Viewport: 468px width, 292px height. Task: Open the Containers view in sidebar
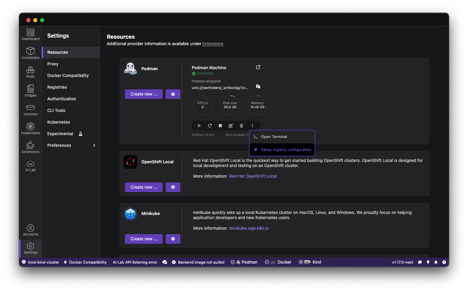(30, 53)
